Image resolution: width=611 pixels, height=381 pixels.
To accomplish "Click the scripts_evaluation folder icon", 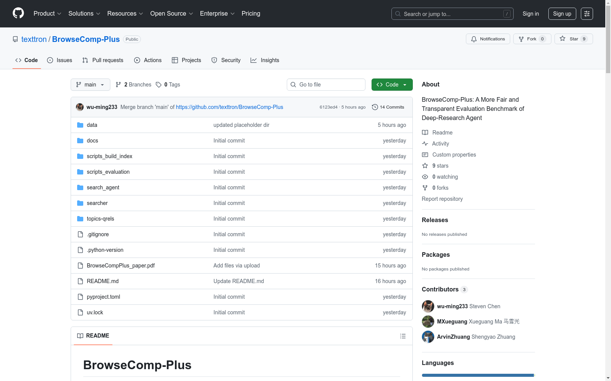I will pyautogui.click(x=80, y=172).
